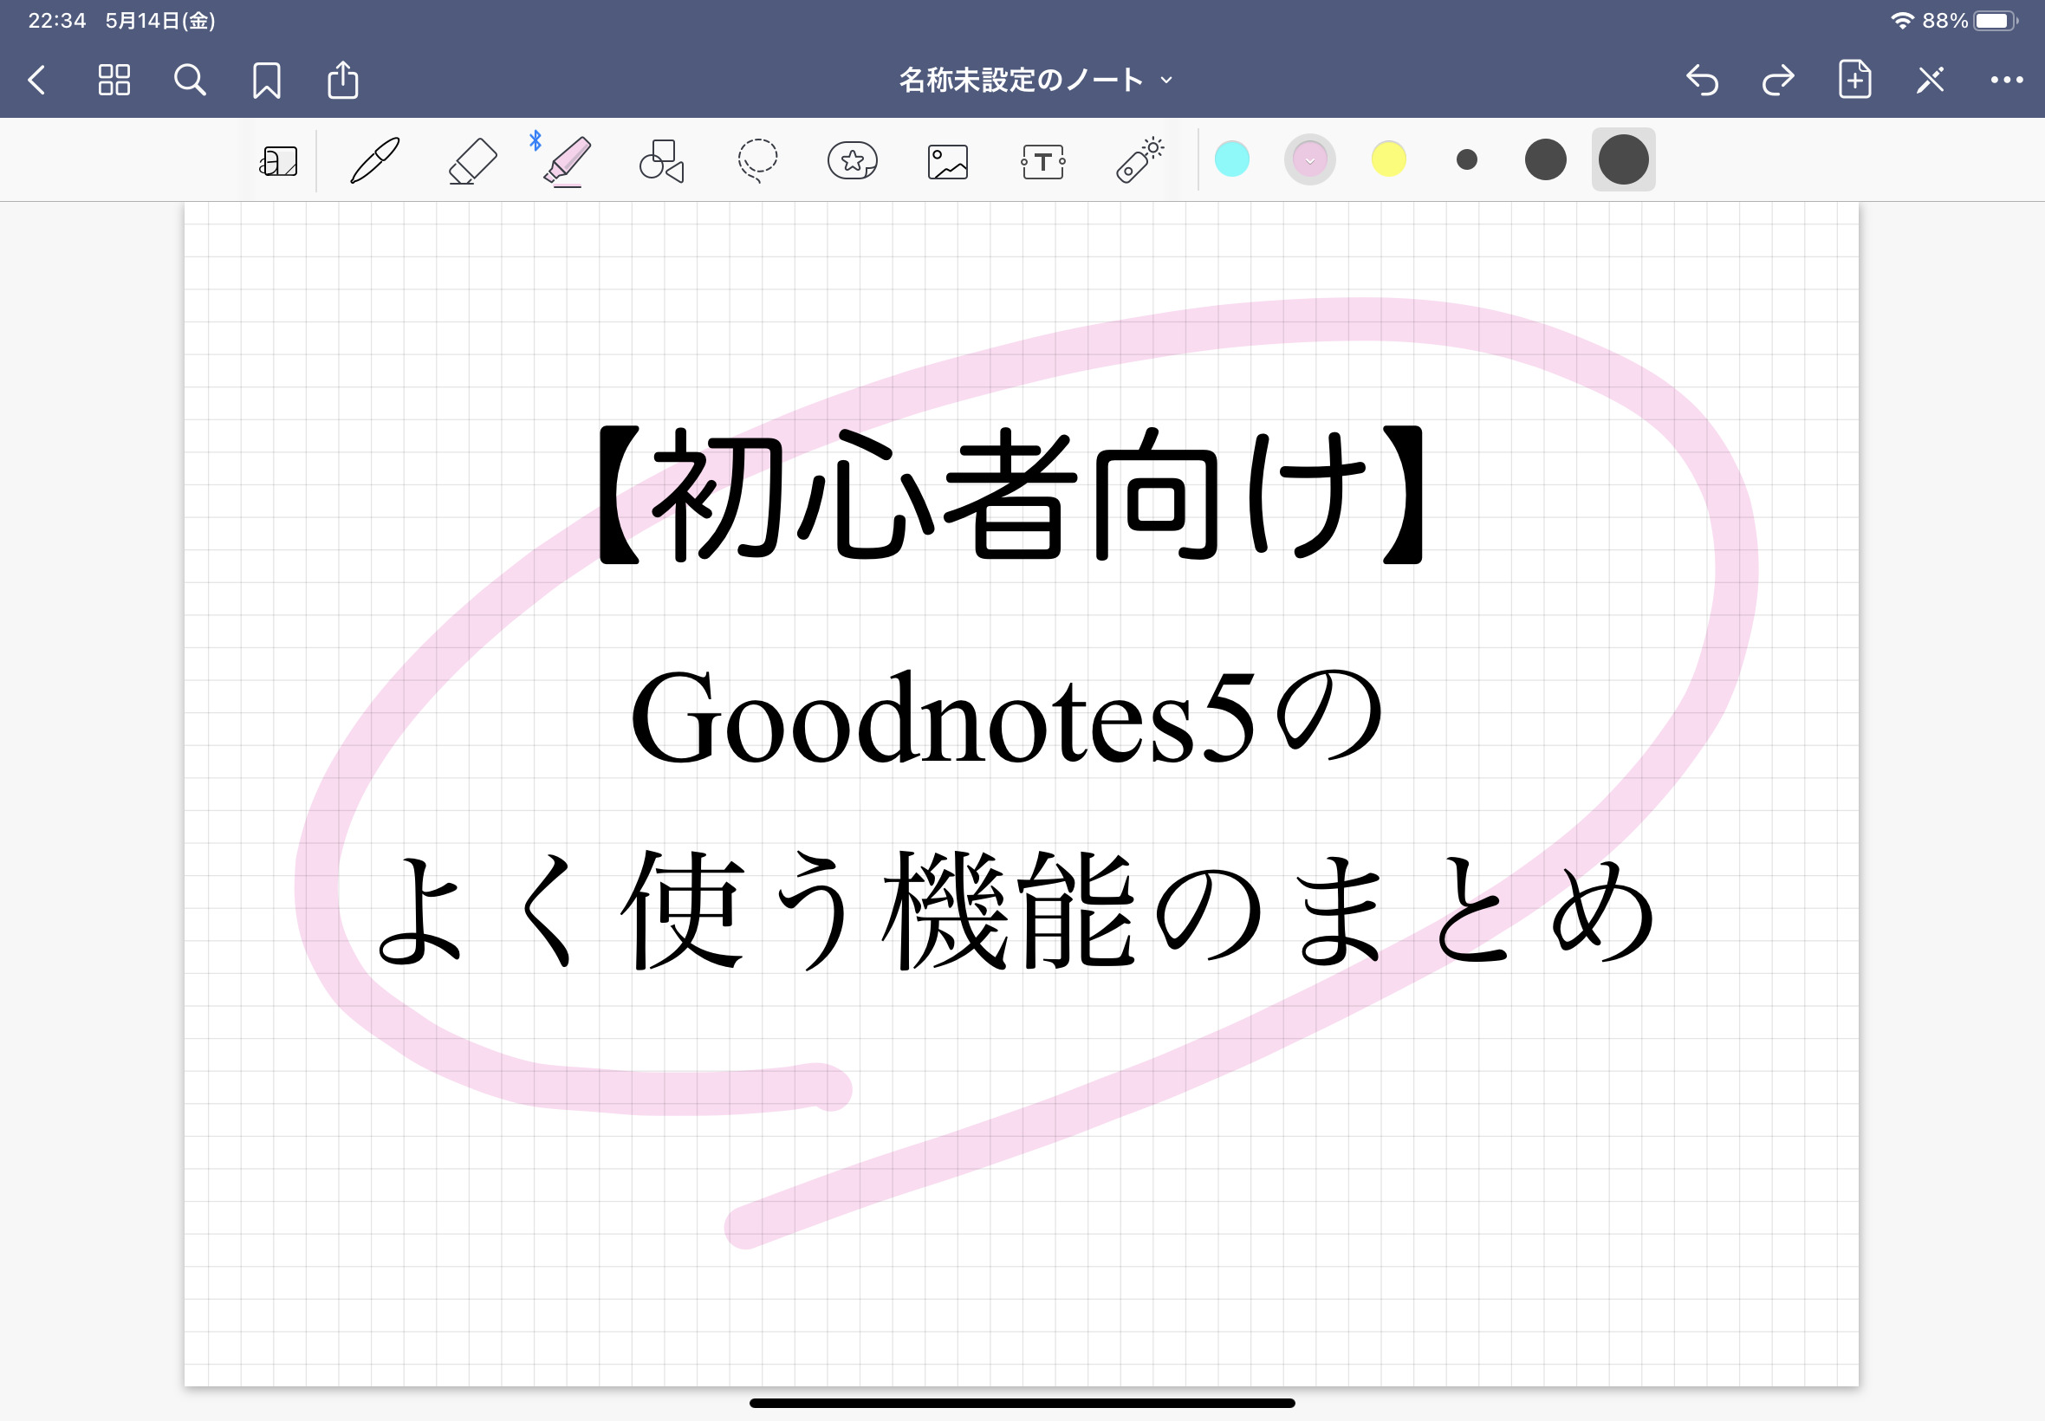
Task: Choose the pink color swatch
Action: click(1309, 160)
